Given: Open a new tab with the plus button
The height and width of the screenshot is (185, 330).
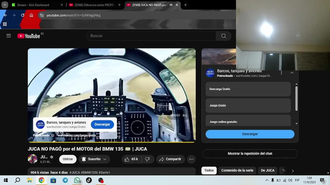Looking at the screenshot, I should pyautogui.click(x=185, y=5).
